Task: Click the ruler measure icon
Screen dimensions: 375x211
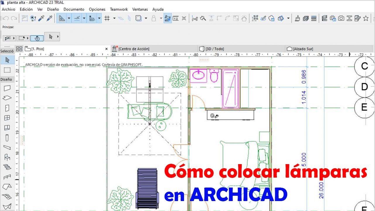Action: (176, 18)
